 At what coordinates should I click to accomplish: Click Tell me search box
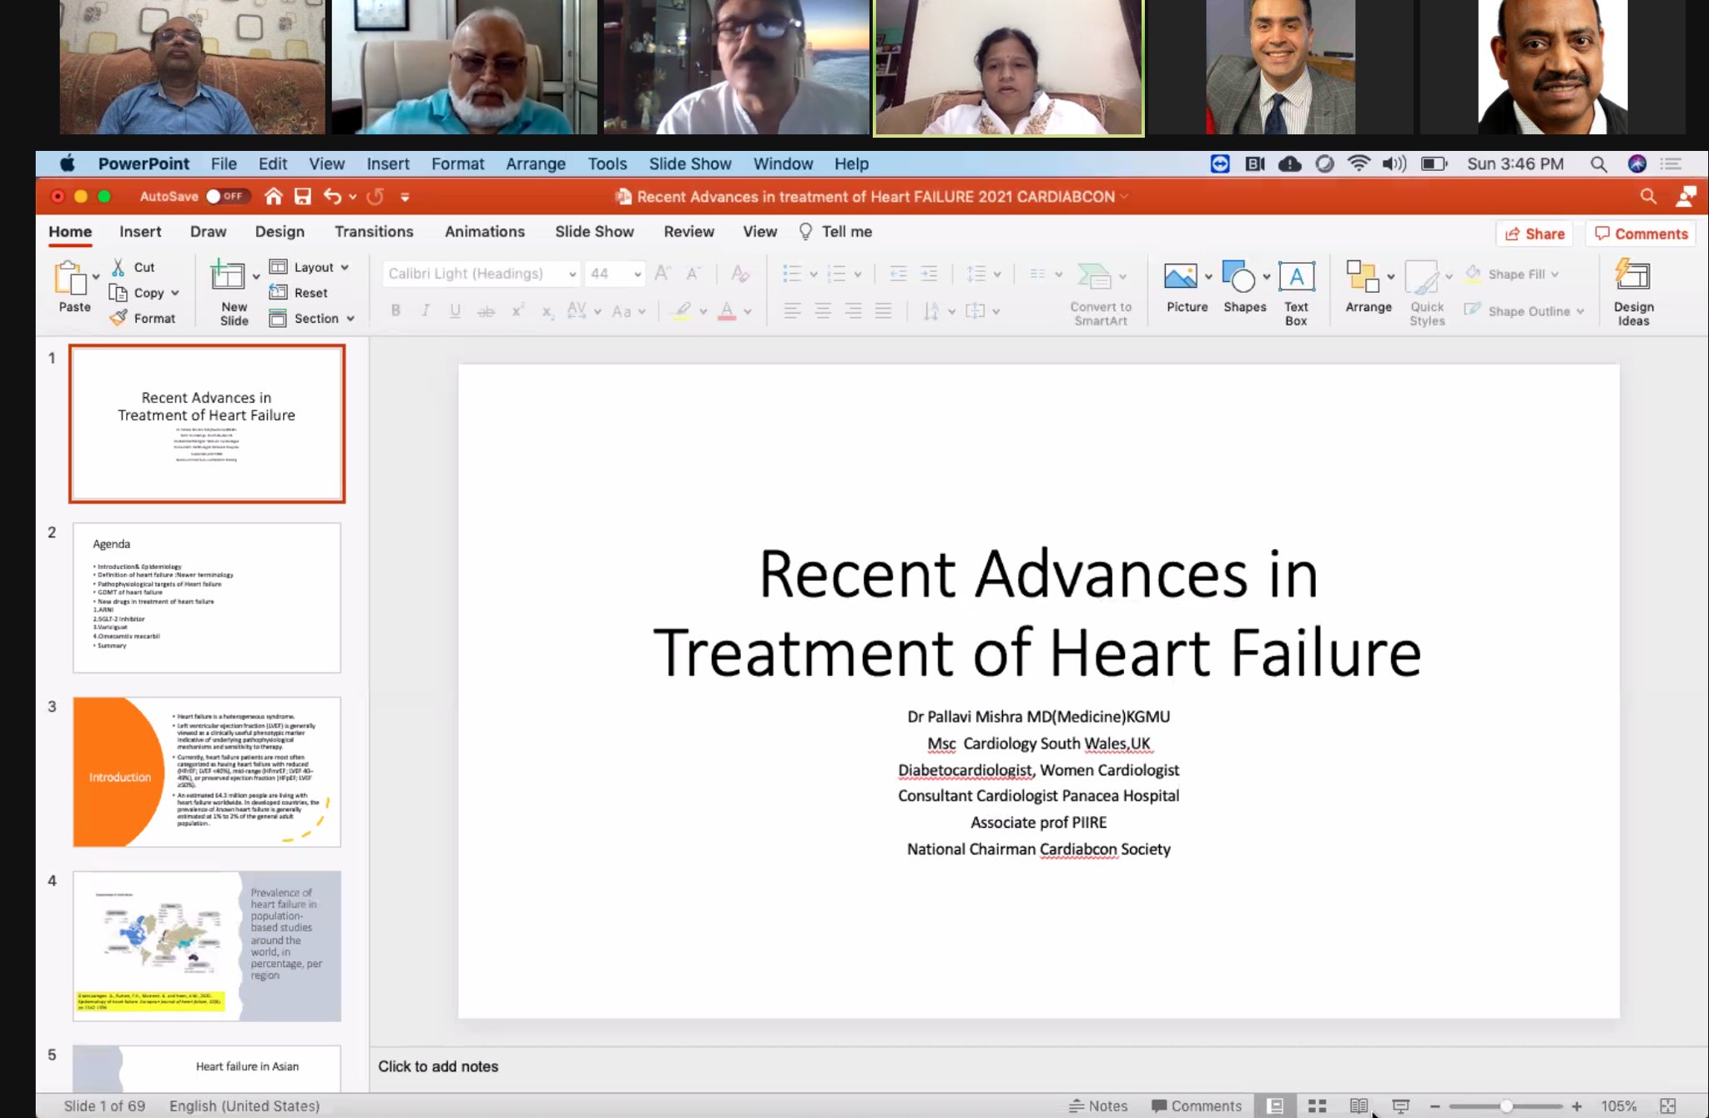[836, 232]
